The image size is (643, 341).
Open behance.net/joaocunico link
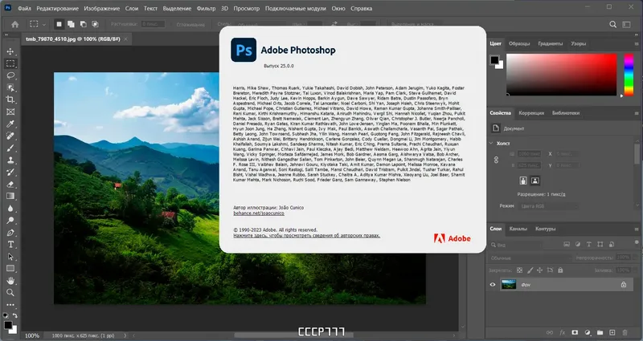tap(259, 213)
